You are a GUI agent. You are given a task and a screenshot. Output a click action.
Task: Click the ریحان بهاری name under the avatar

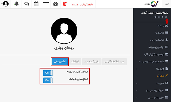64,48
